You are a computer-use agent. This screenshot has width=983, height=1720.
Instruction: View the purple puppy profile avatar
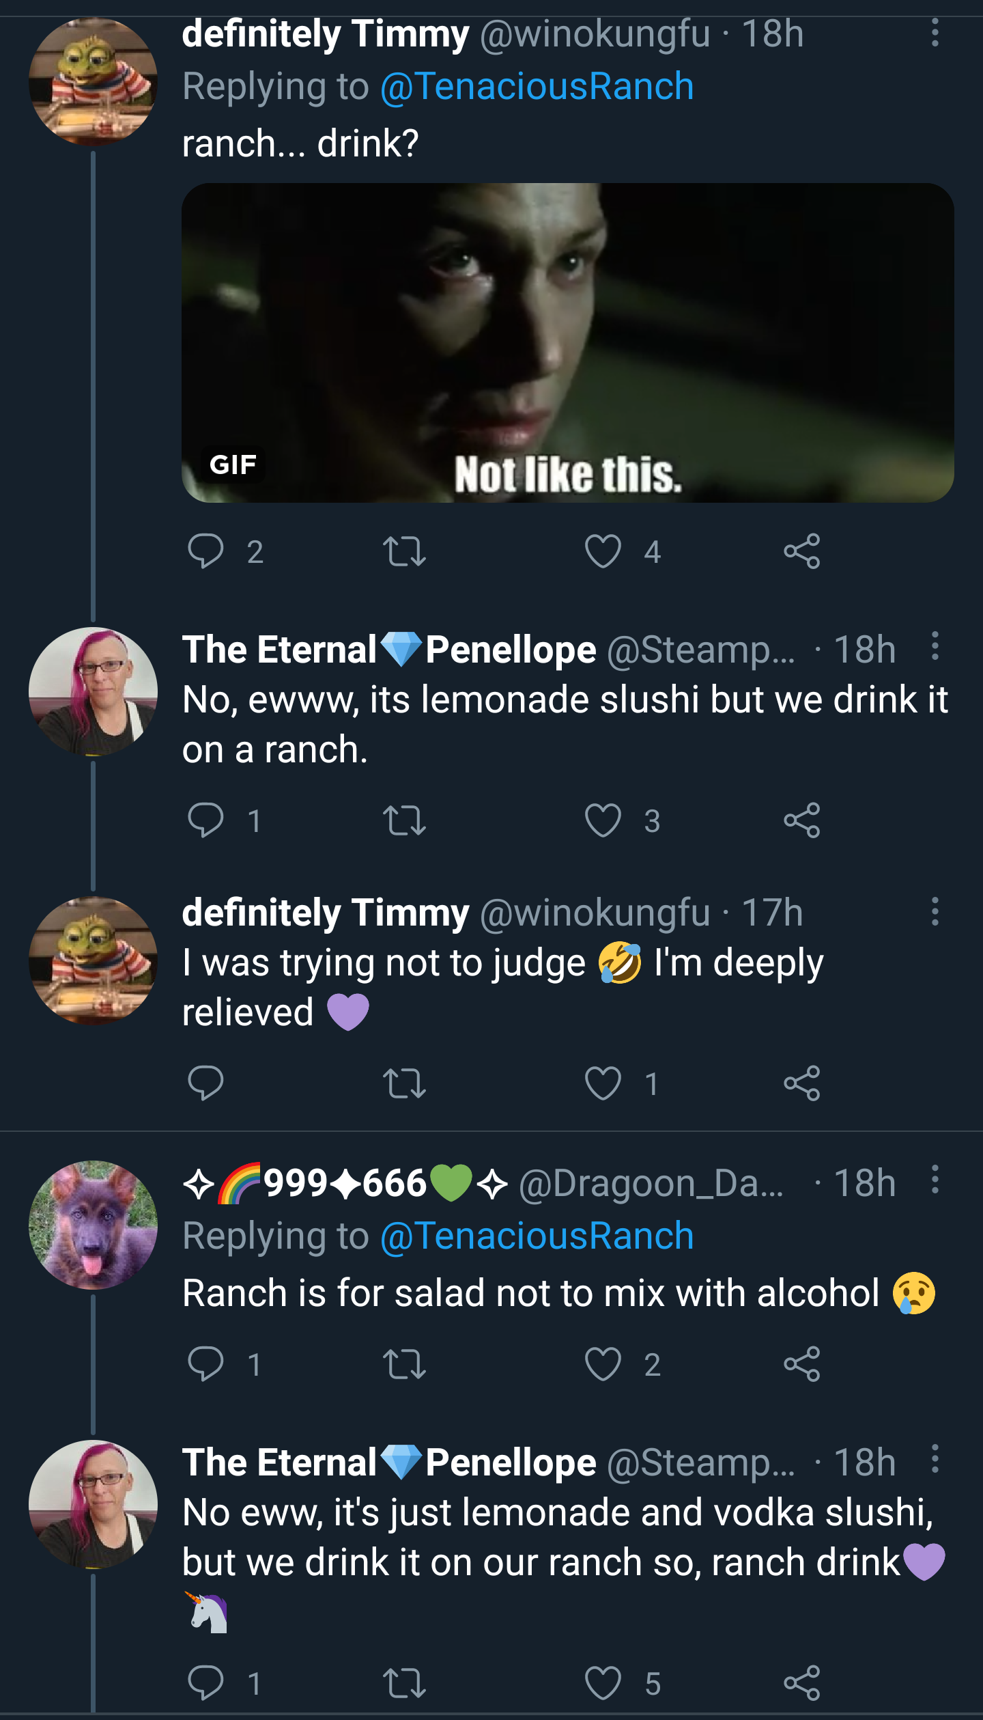pos(93,1225)
